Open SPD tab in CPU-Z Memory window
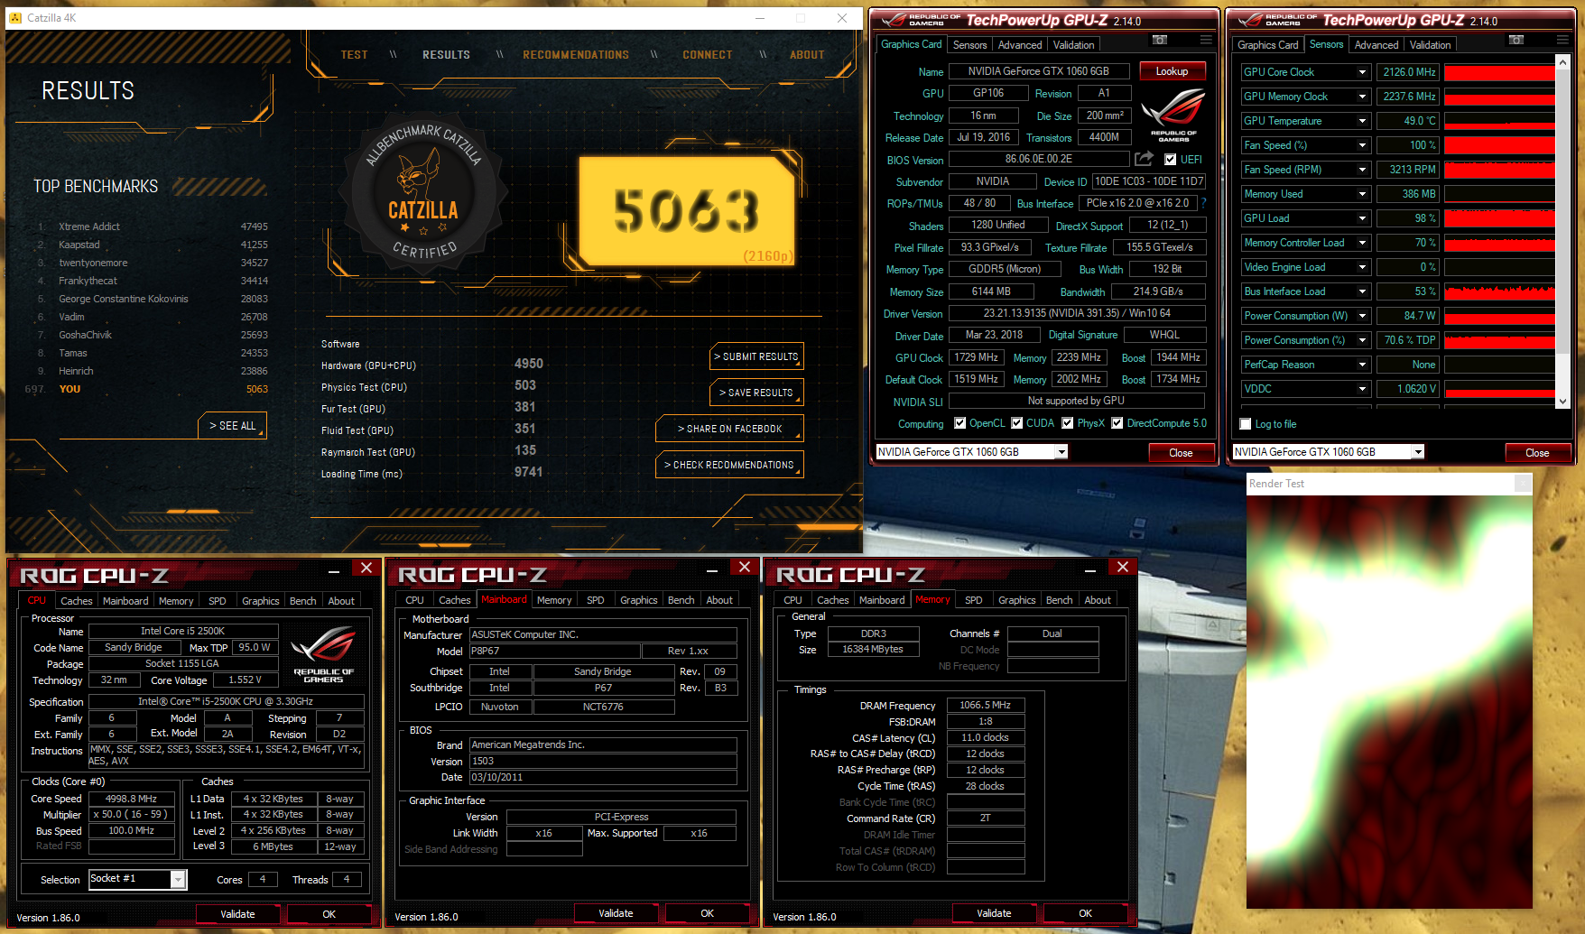Screen dimensions: 1585x934 tap(974, 600)
